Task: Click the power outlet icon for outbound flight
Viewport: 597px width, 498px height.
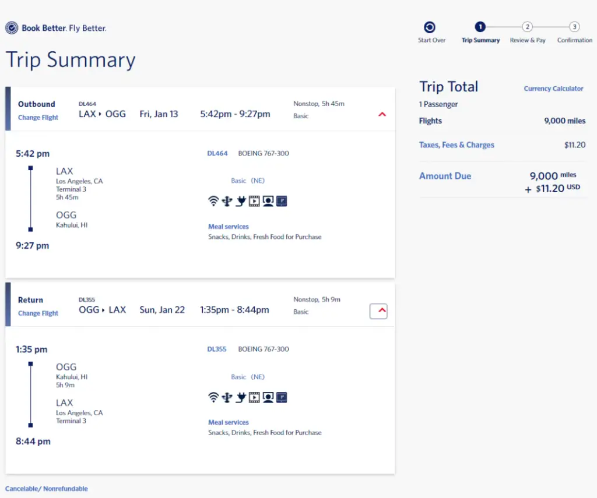Action: (x=240, y=202)
